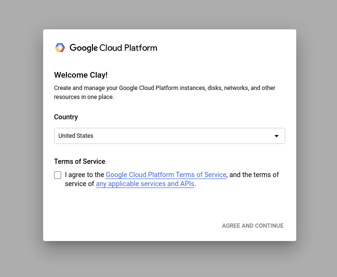The height and width of the screenshot is (277, 337).
Task: Click the empty middle area of Country field
Action: (x=182, y=136)
